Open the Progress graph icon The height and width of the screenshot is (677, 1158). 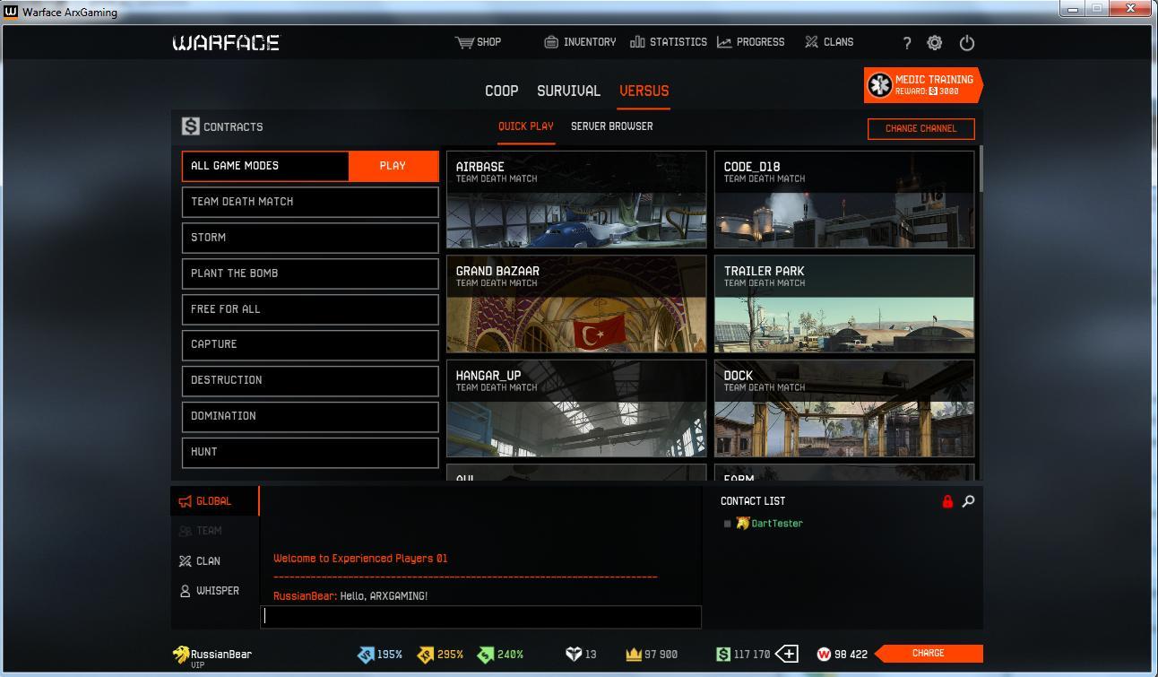(x=724, y=42)
